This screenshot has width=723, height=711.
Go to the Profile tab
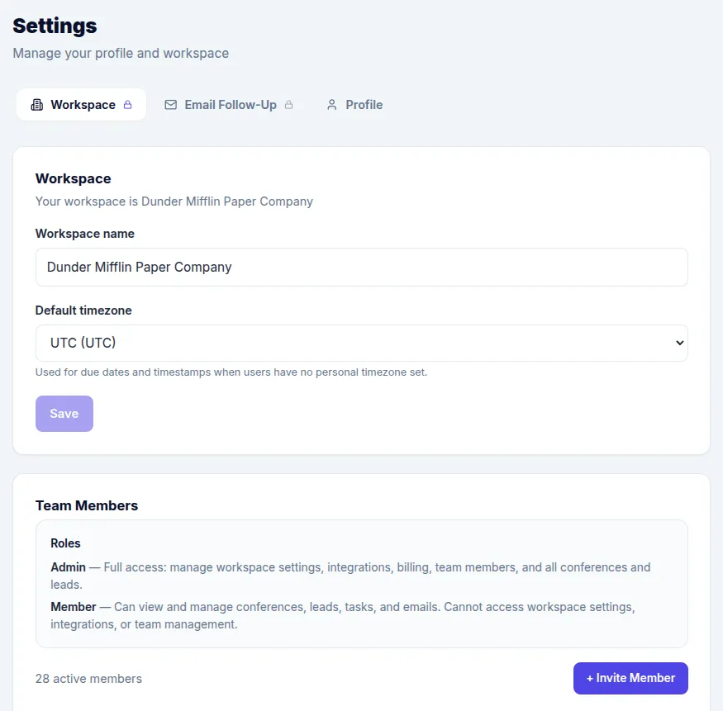pyautogui.click(x=364, y=105)
